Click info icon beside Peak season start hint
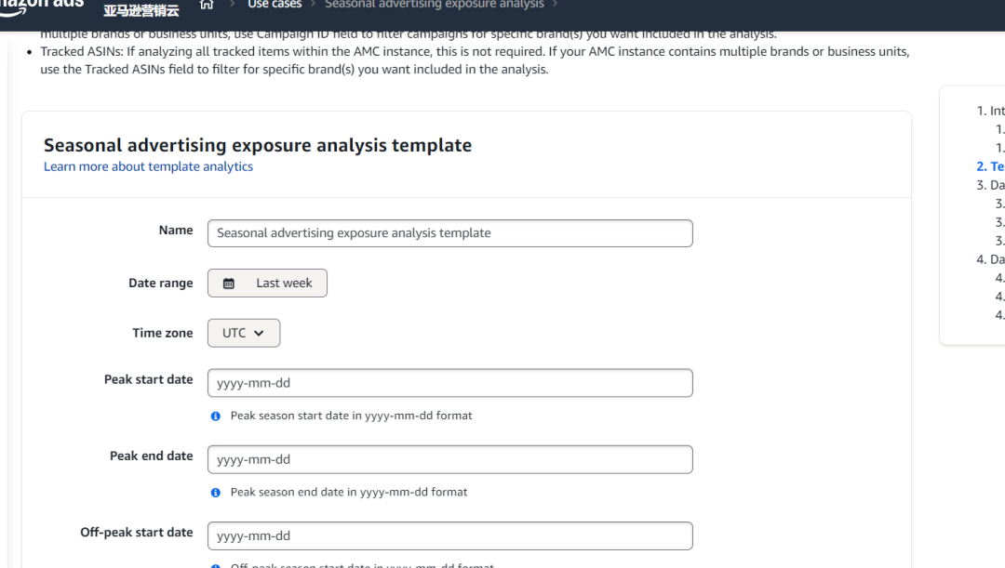This screenshot has height=568, width=1005. 216,416
